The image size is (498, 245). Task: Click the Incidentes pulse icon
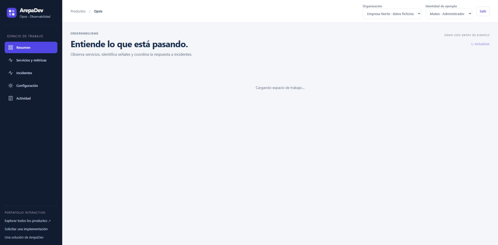(x=11, y=73)
